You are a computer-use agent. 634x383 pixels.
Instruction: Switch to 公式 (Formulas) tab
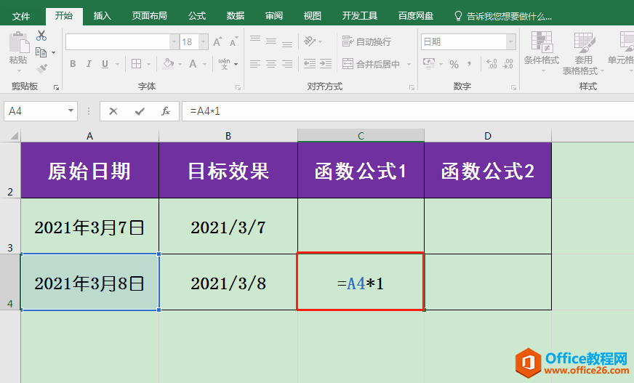tap(197, 16)
